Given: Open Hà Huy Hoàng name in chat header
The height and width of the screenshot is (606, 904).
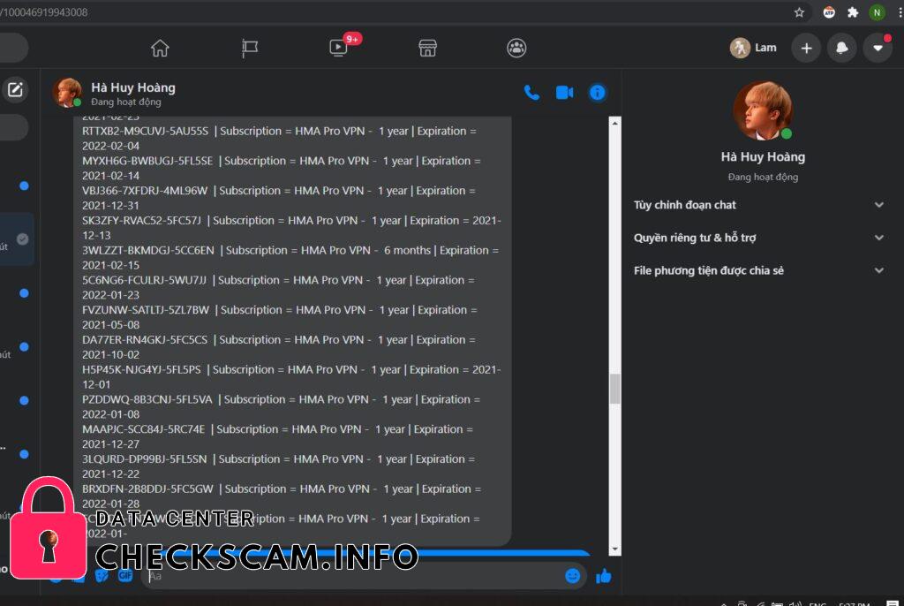Looking at the screenshot, I should pos(133,87).
